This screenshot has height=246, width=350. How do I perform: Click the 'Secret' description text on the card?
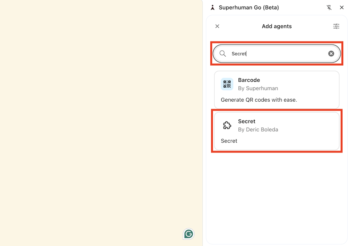click(x=229, y=141)
